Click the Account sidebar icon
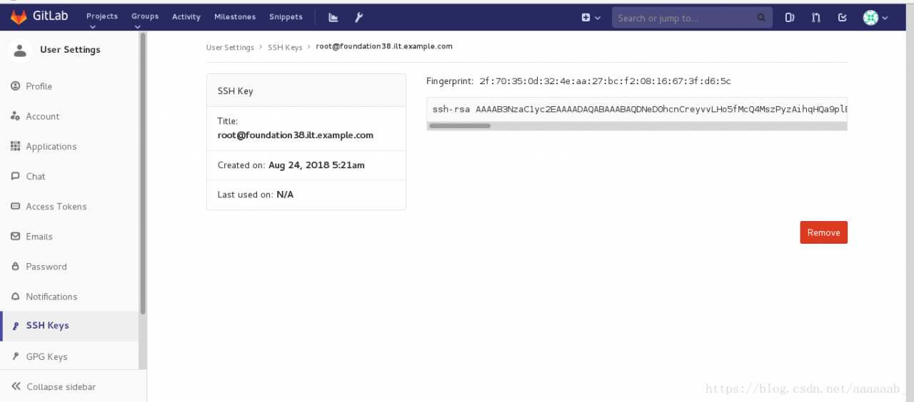 click(x=16, y=116)
